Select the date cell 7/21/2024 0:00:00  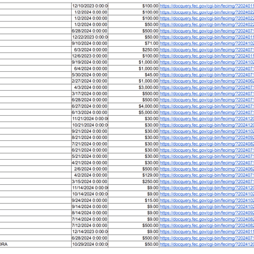(90, 144)
